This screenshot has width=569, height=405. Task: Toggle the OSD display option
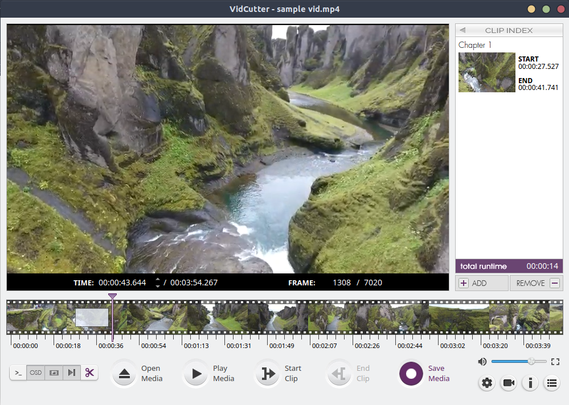(x=35, y=372)
